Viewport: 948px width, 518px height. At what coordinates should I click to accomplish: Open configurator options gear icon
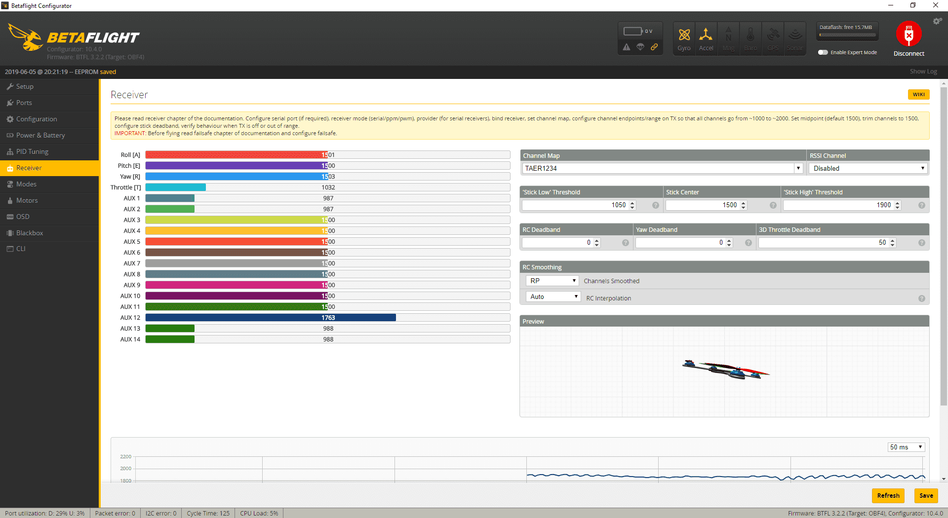pyautogui.click(x=937, y=21)
